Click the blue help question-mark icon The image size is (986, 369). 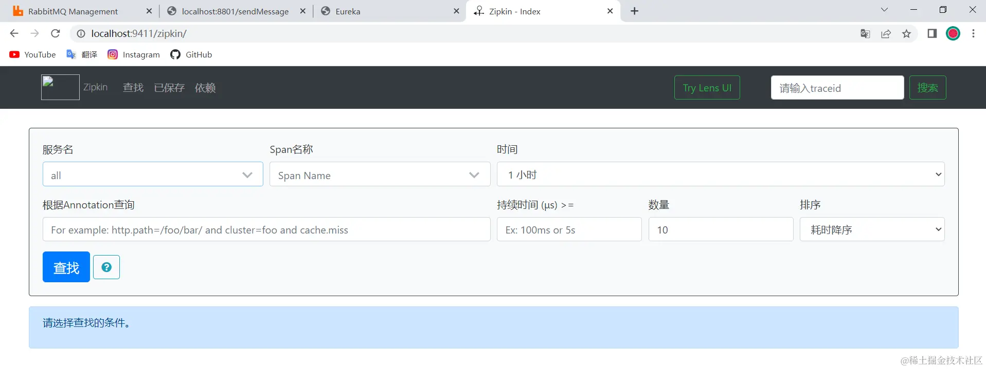click(106, 267)
